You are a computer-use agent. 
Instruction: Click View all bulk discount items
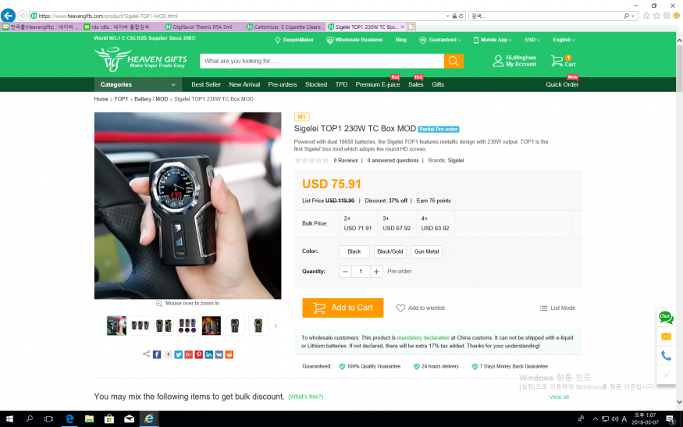coord(559,397)
